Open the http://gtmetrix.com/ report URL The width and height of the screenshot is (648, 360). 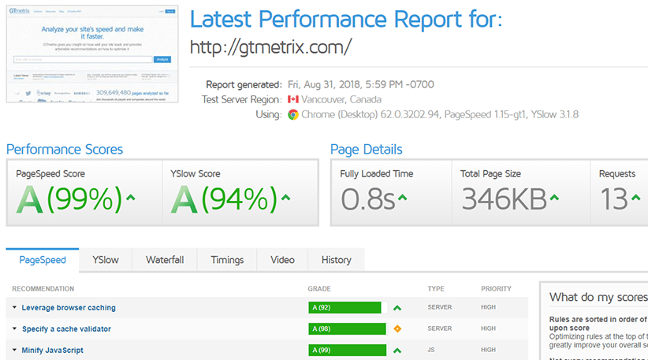coord(270,47)
